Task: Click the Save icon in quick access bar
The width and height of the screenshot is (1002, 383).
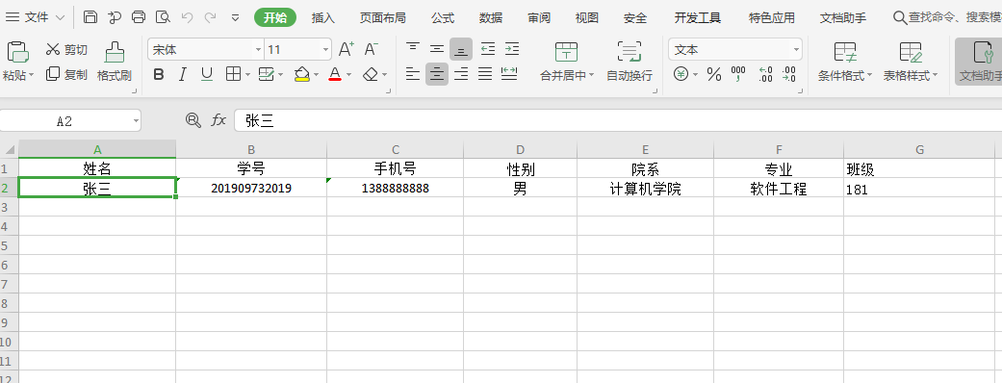Action: pyautogui.click(x=90, y=17)
